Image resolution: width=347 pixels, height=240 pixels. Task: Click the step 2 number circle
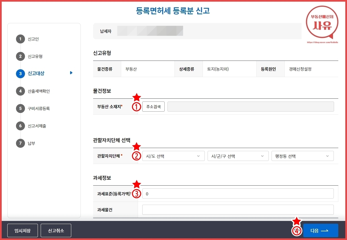(x=20, y=56)
